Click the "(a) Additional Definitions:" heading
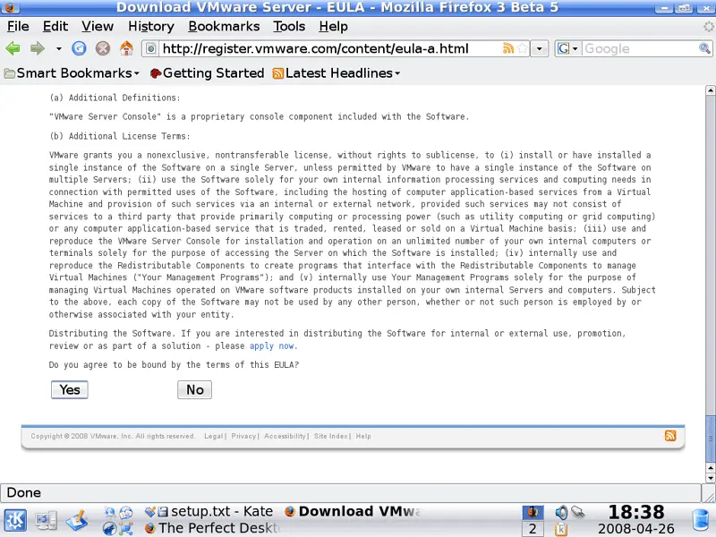 (115, 98)
